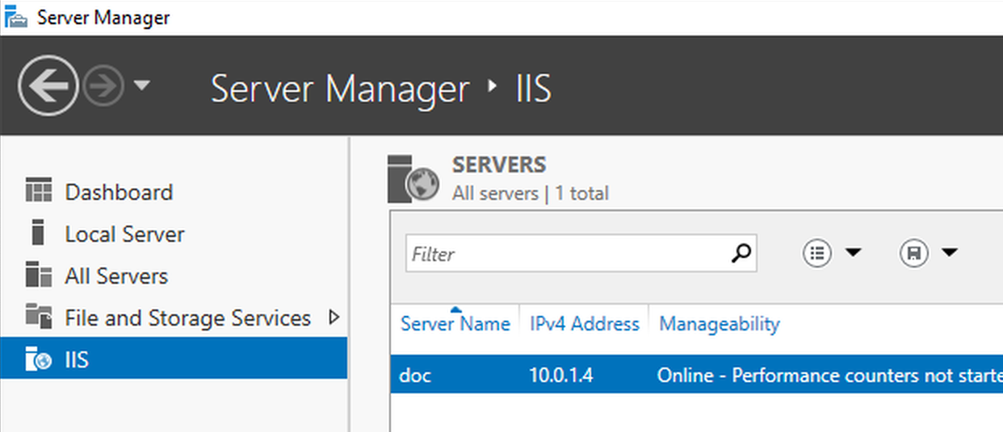The image size is (1003, 432).
Task: Click the Filter text box
Action: (581, 254)
